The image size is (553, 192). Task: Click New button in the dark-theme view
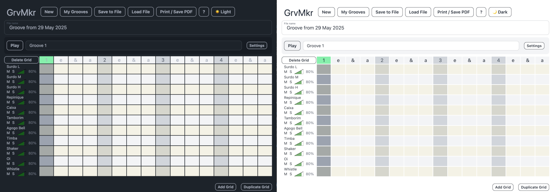pyautogui.click(x=49, y=12)
